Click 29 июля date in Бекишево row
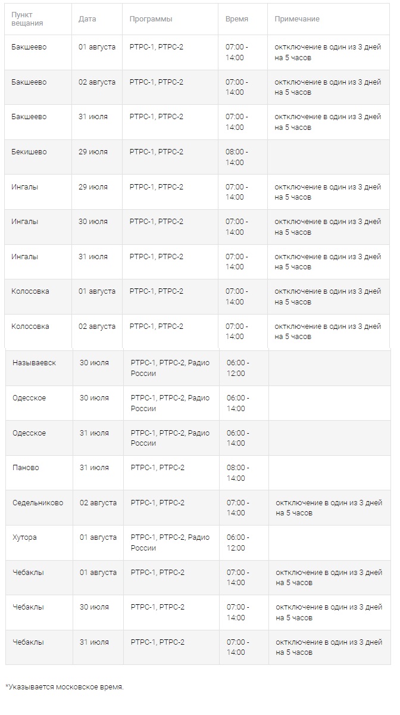The width and height of the screenshot is (400, 715). coord(93,152)
